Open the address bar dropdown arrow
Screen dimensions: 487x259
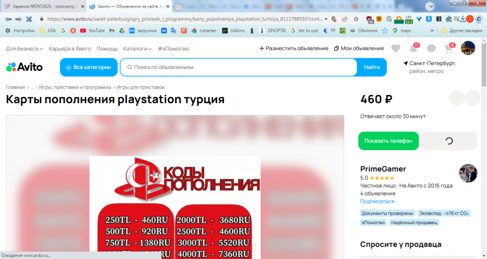tap(326, 19)
